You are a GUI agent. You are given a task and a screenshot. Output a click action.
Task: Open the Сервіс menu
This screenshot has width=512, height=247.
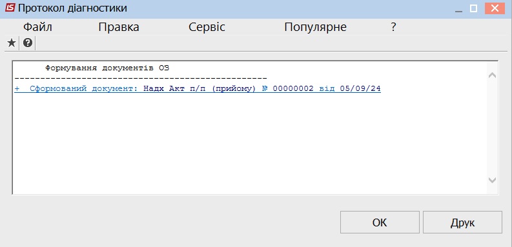pos(207,27)
